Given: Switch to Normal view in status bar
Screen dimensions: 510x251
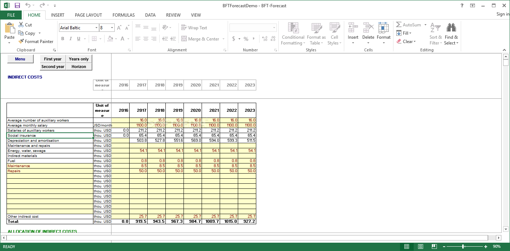Looking at the screenshot, I should (x=406, y=246).
